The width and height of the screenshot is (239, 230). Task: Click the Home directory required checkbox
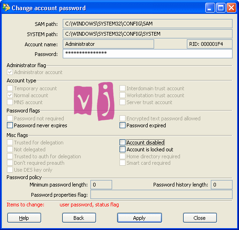(122, 156)
